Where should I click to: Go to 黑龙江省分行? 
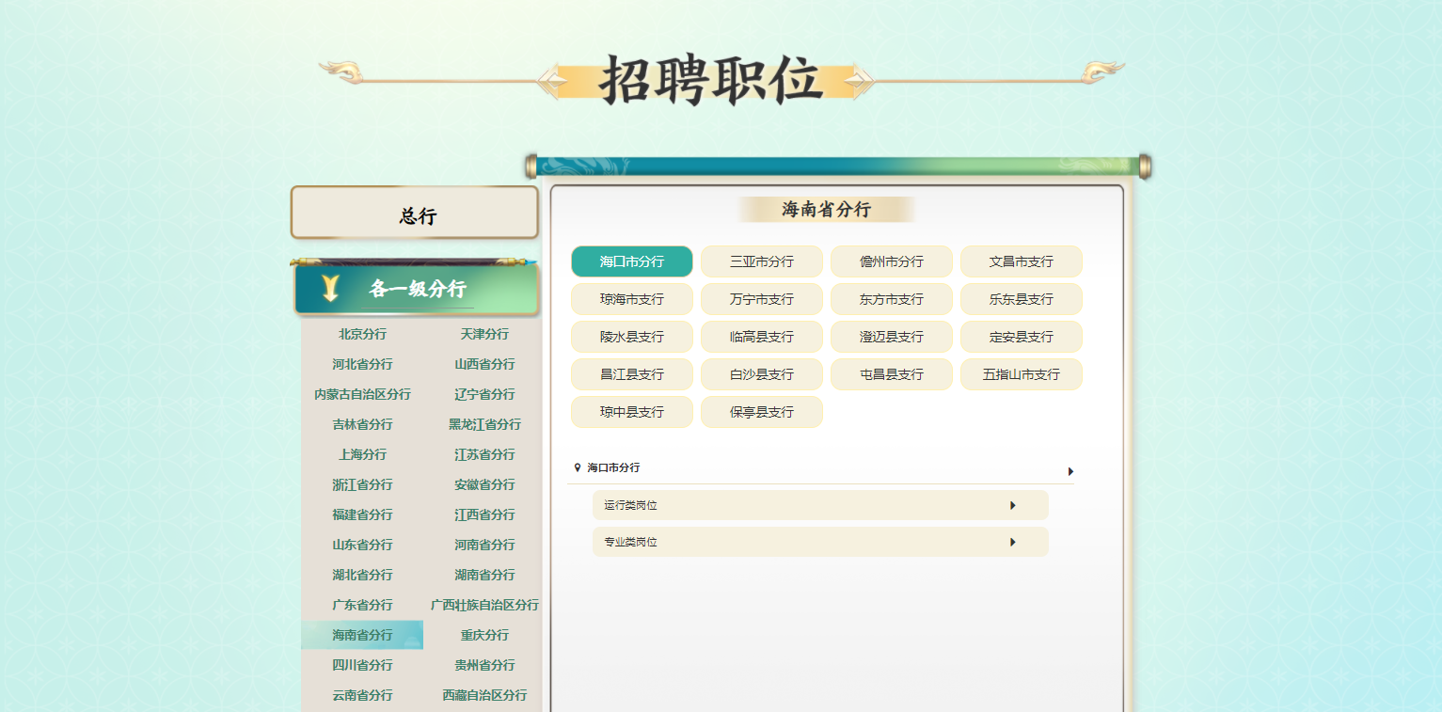pyautogui.click(x=484, y=424)
